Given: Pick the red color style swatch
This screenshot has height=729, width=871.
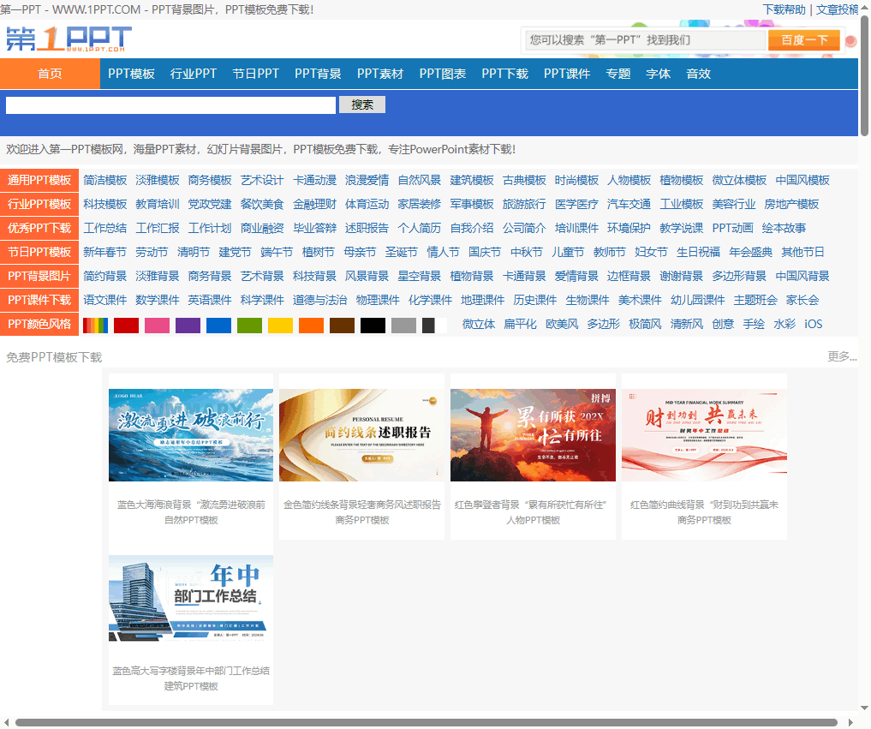Looking at the screenshot, I should 126,325.
